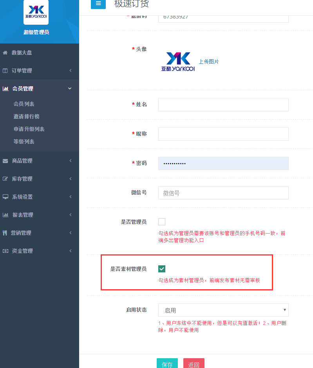Click the envelope icon beside 商品管理
Viewport: 313px width, 368px height.
click(5, 161)
